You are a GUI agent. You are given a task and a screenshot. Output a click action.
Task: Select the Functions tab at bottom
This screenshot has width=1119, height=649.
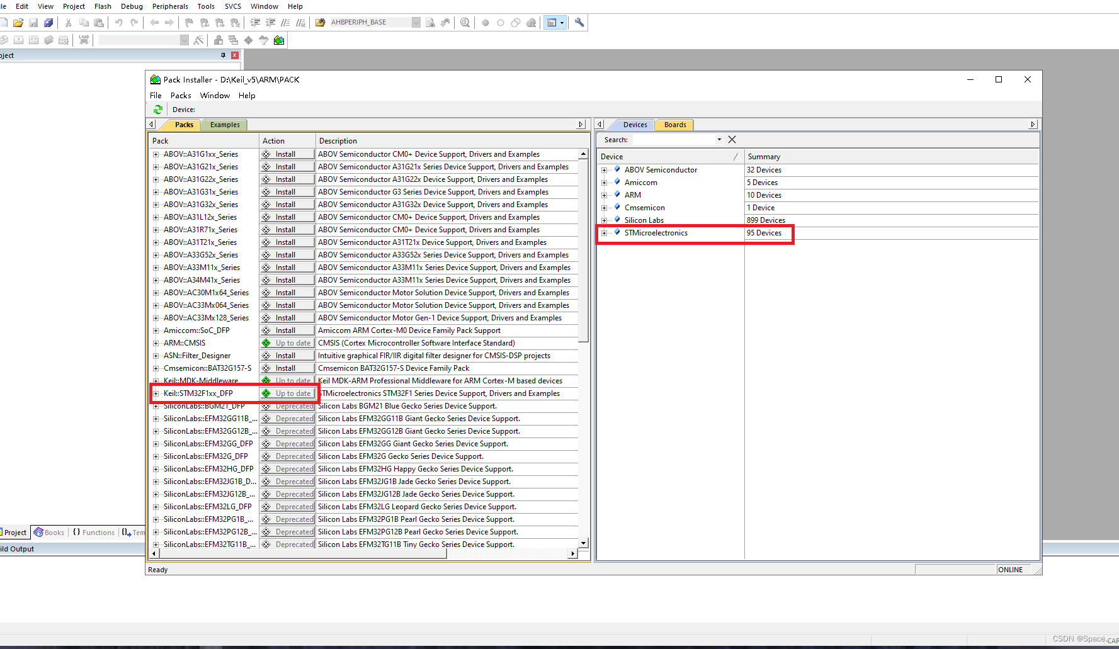pyautogui.click(x=94, y=533)
